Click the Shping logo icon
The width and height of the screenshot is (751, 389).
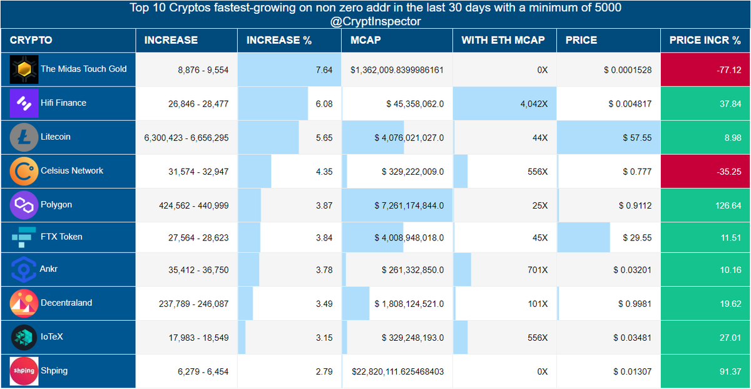[24, 371]
